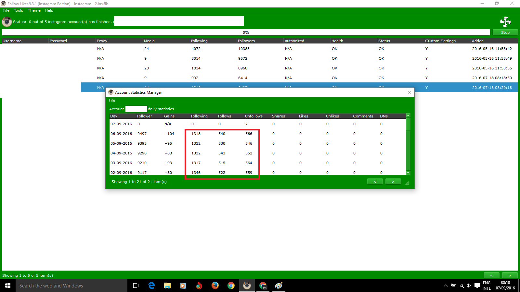Click the battery icon in system tray
Viewport: 520px width, 292px height.
(x=454, y=286)
